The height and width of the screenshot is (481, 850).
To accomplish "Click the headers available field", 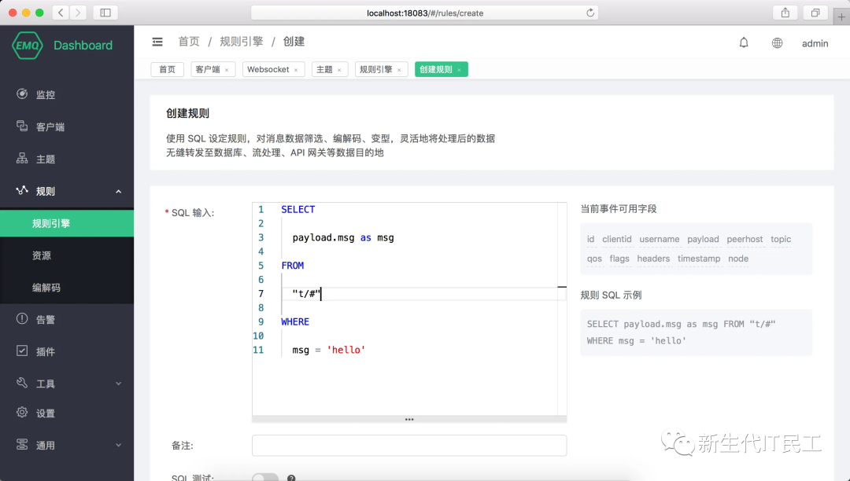I will (653, 259).
